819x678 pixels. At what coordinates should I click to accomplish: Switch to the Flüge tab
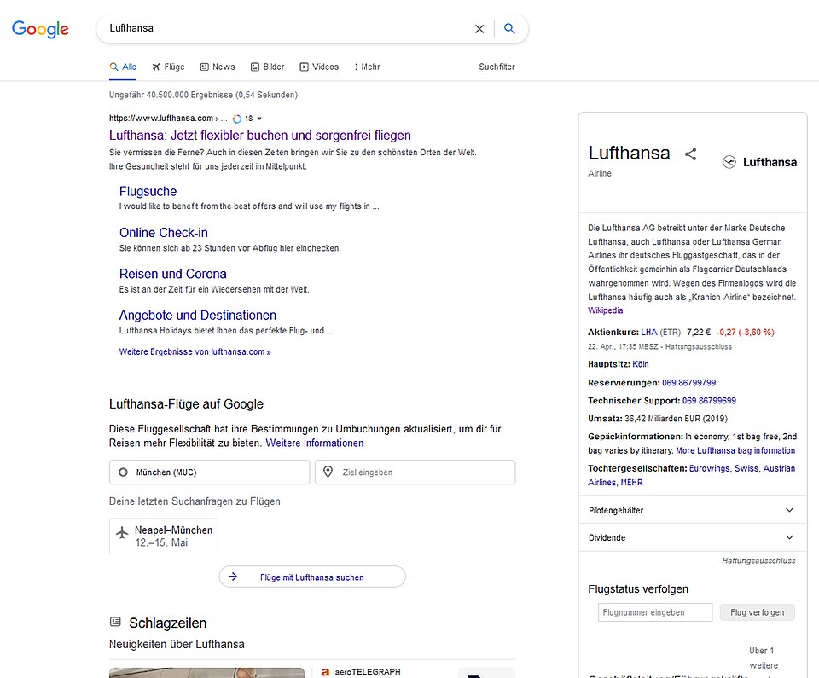168,67
